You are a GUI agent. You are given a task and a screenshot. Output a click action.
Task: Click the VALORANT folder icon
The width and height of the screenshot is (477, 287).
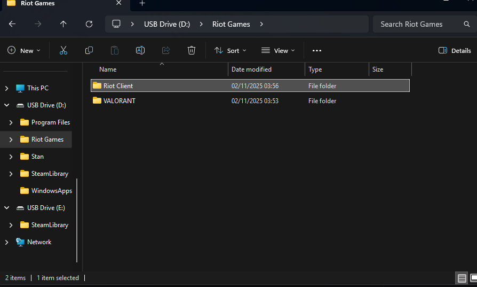[x=97, y=100]
